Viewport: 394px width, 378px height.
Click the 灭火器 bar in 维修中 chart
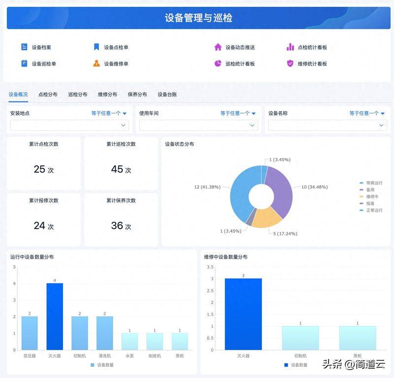(243, 314)
